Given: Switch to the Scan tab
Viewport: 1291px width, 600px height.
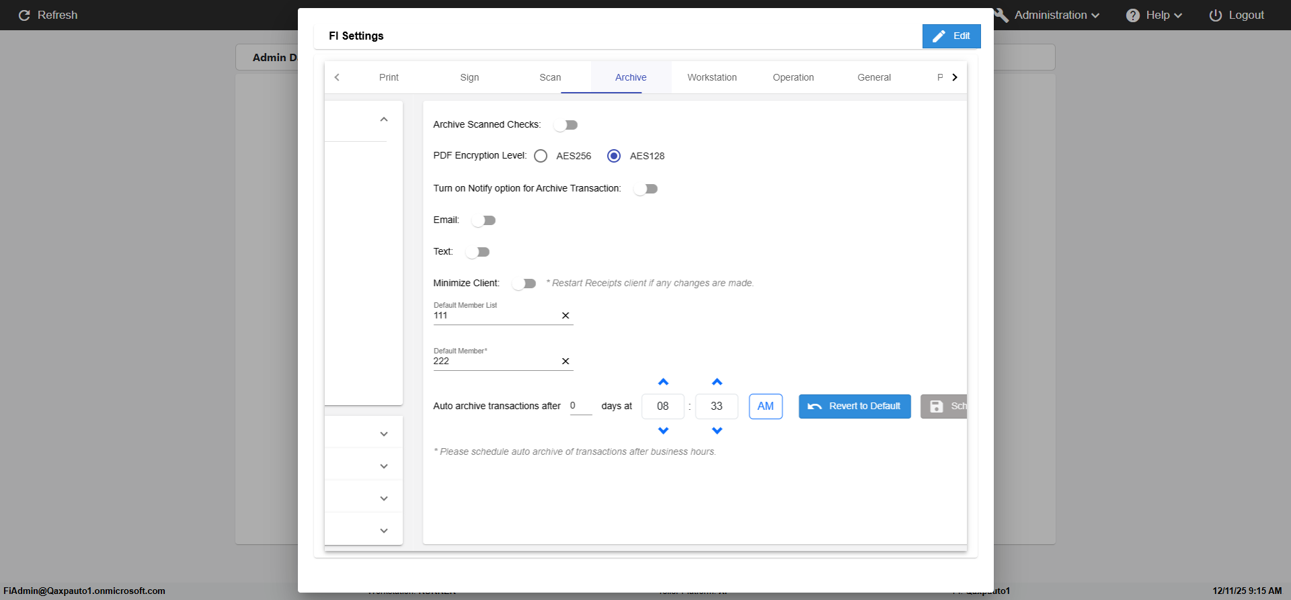Looking at the screenshot, I should coord(550,77).
